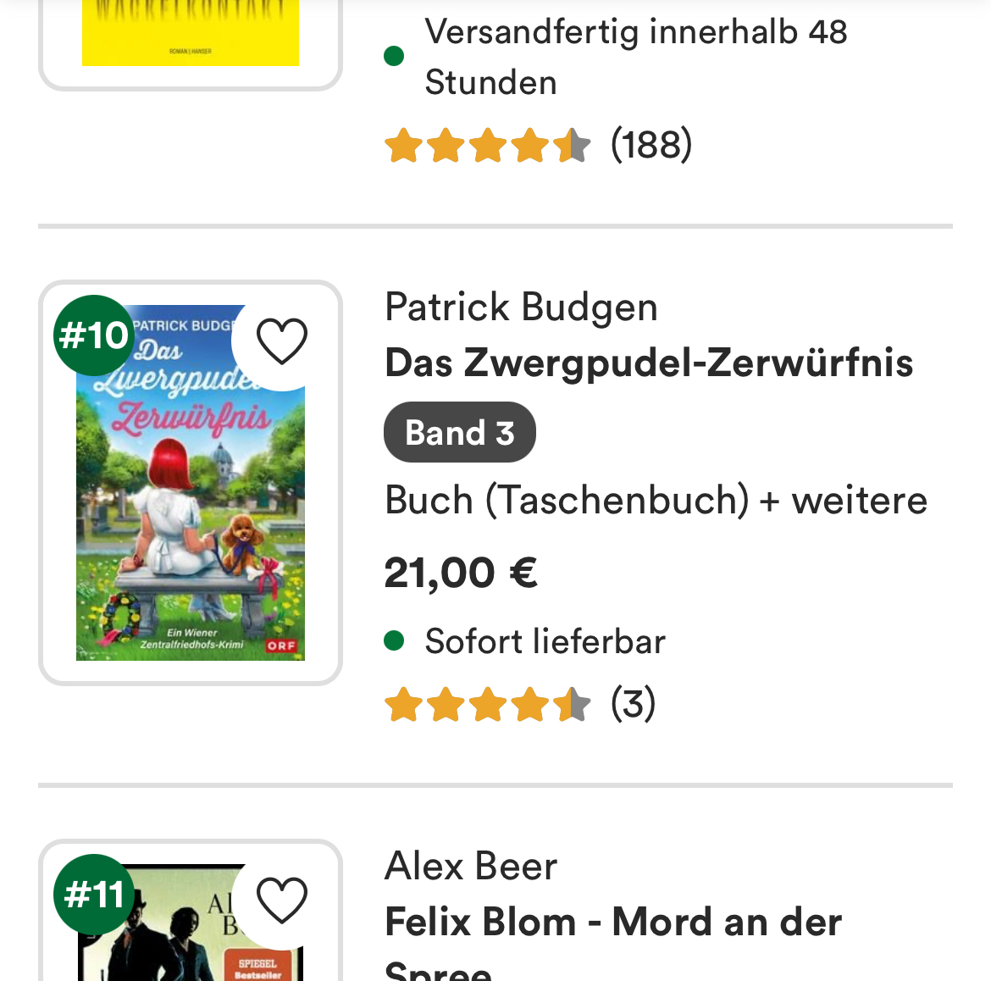This screenshot has width=991, height=981.
Task: Click the green #11 rank badge
Action: (x=94, y=895)
